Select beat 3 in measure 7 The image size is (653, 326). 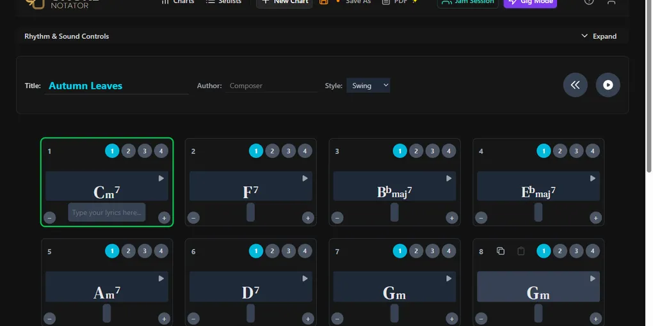(x=433, y=251)
